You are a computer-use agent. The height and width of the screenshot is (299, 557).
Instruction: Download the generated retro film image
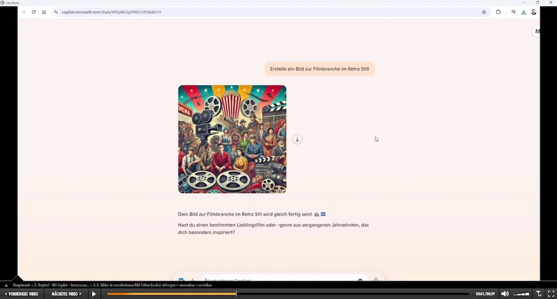297,139
